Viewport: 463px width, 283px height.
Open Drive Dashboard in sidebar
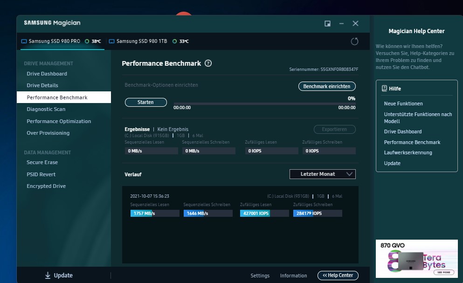point(47,74)
